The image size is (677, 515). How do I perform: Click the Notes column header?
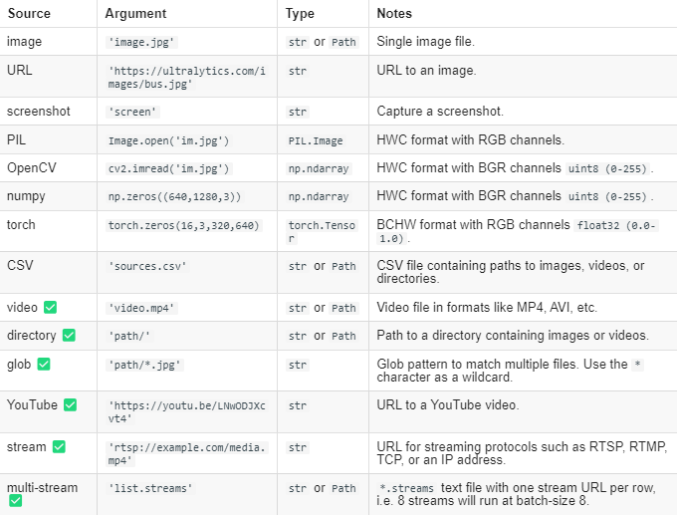coord(394,13)
